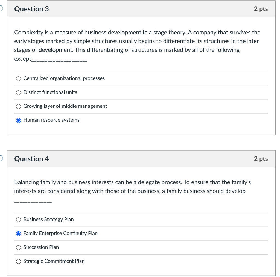Viewport: 280px width, 277px height.
Task: Select the "Distinct functional units" radio button
Action: click(18, 92)
